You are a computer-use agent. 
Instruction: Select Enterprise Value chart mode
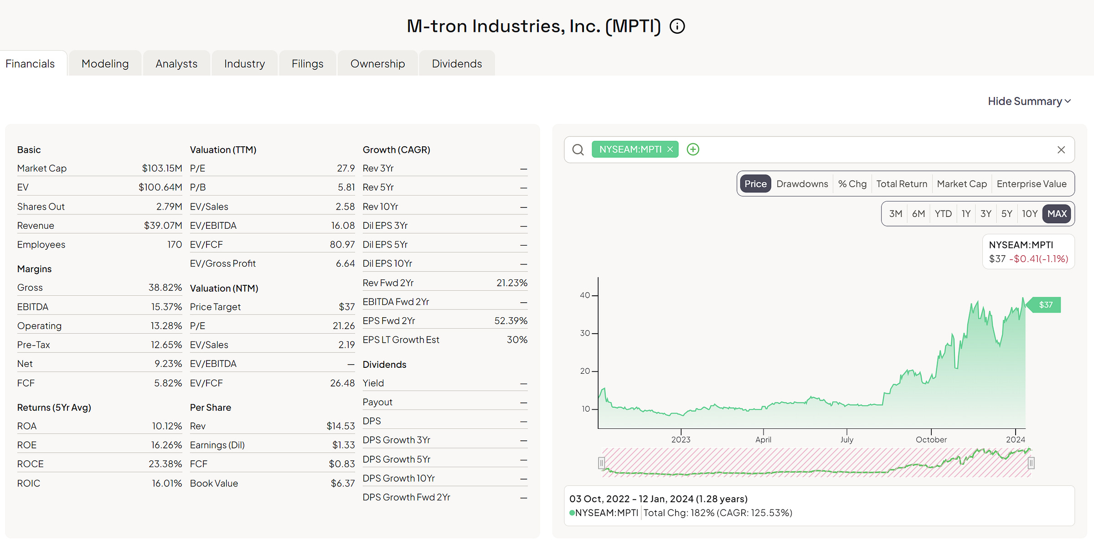coord(1031,184)
